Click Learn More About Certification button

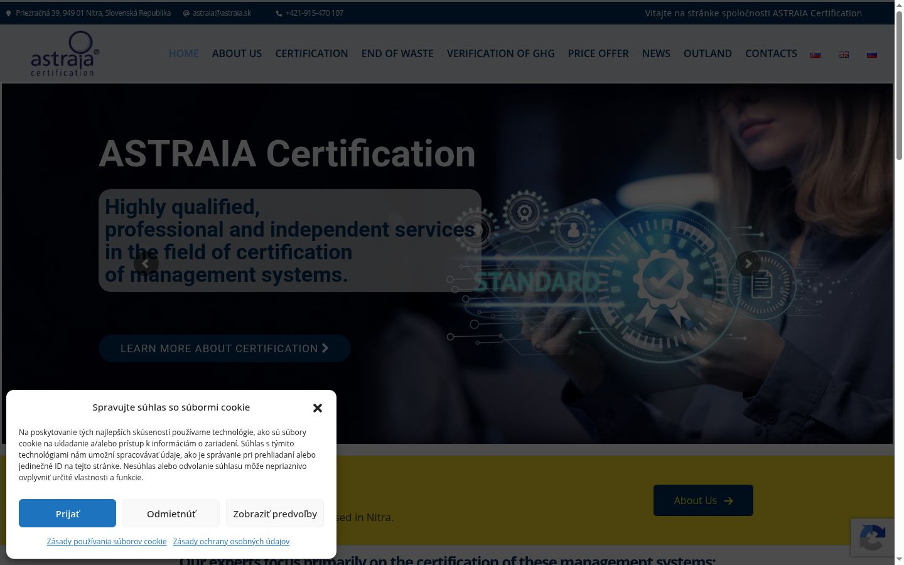tap(225, 348)
